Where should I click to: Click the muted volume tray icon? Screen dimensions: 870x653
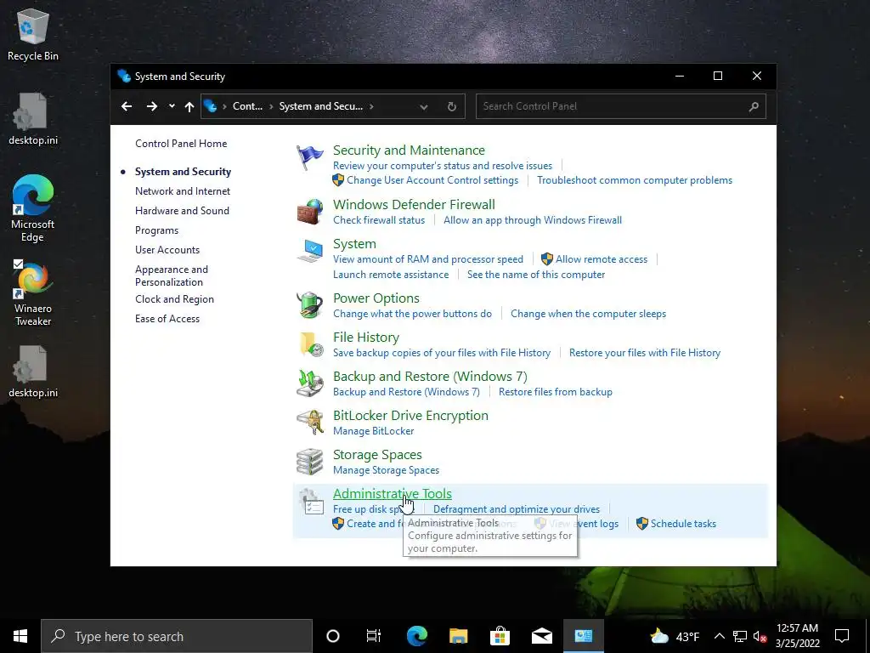tap(760, 636)
